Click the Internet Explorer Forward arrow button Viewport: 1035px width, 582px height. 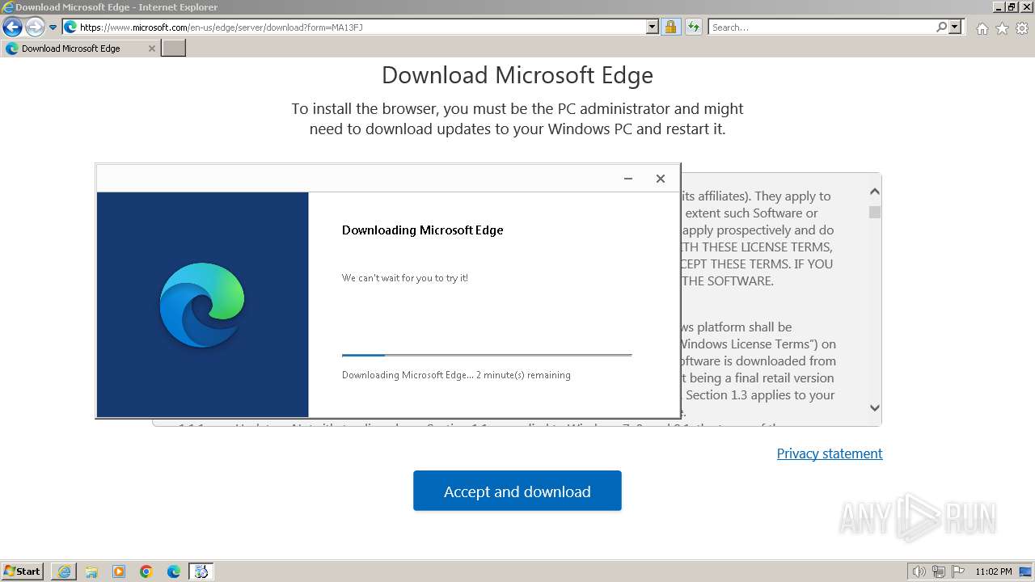pyautogui.click(x=35, y=27)
